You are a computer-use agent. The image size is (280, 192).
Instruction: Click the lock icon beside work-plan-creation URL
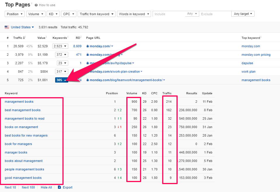[87, 71]
